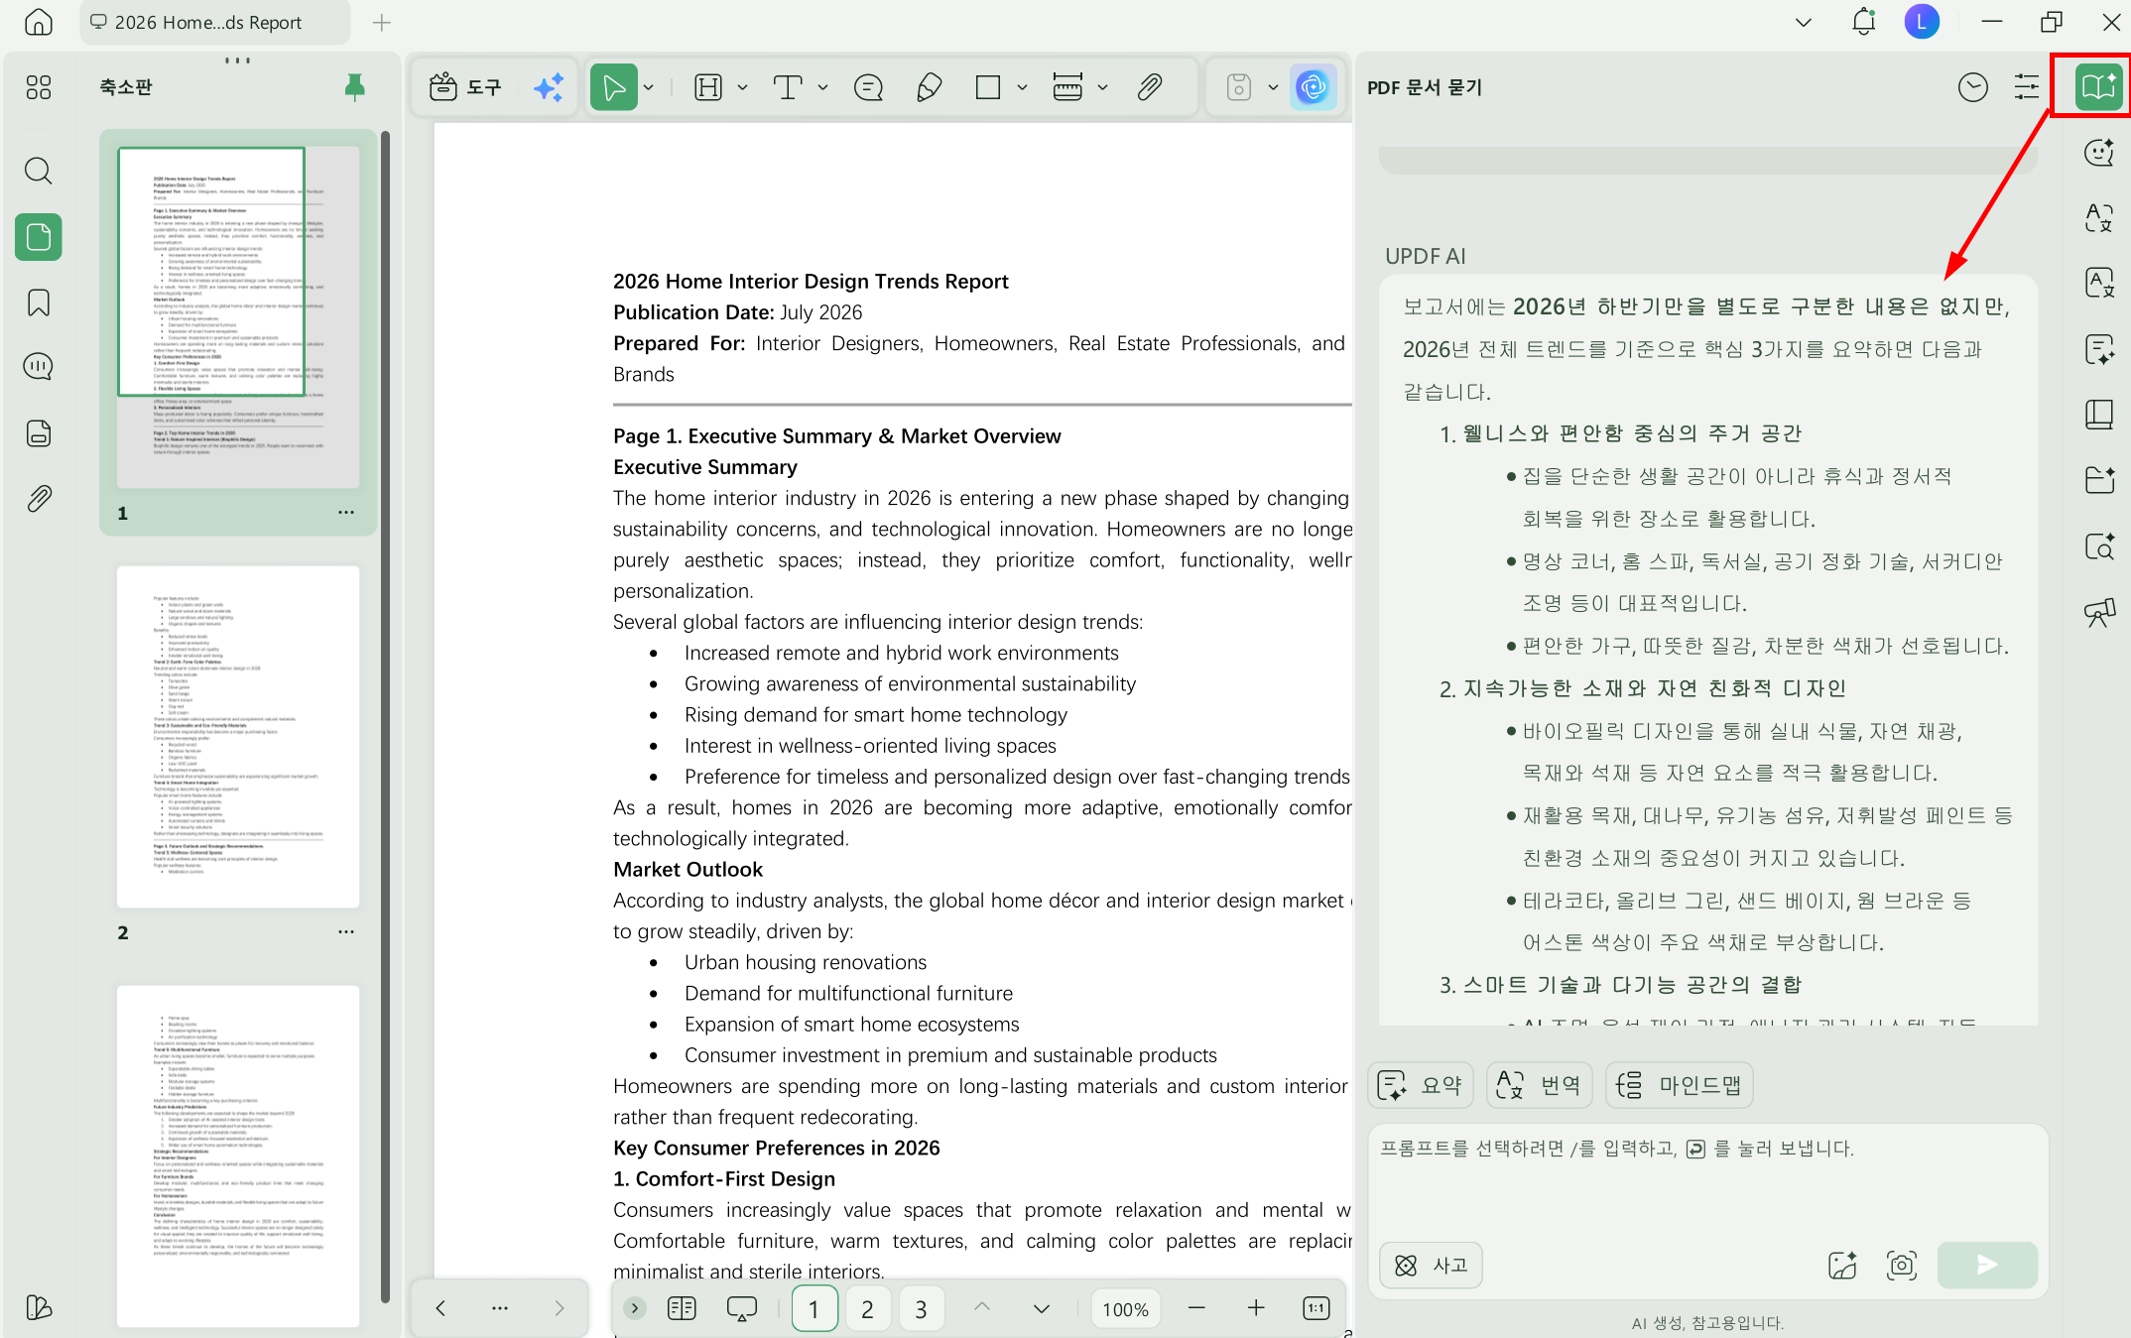Image resolution: width=2131 pixels, height=1338 pixels.
Task: Select the measurement ruler tool
Action: click(x=1067, y=87)
